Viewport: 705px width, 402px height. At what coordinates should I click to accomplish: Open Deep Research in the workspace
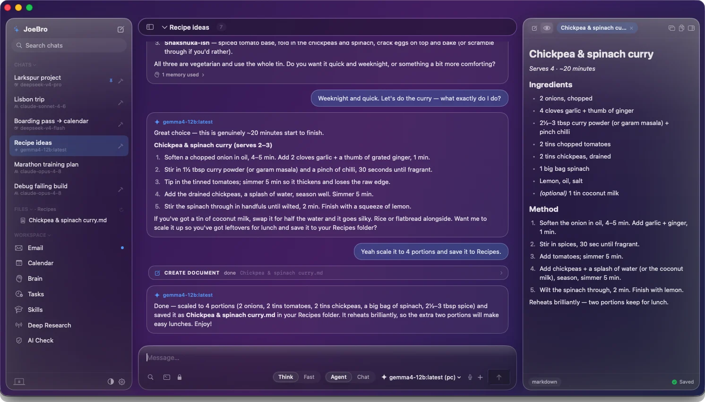(69, 325)
